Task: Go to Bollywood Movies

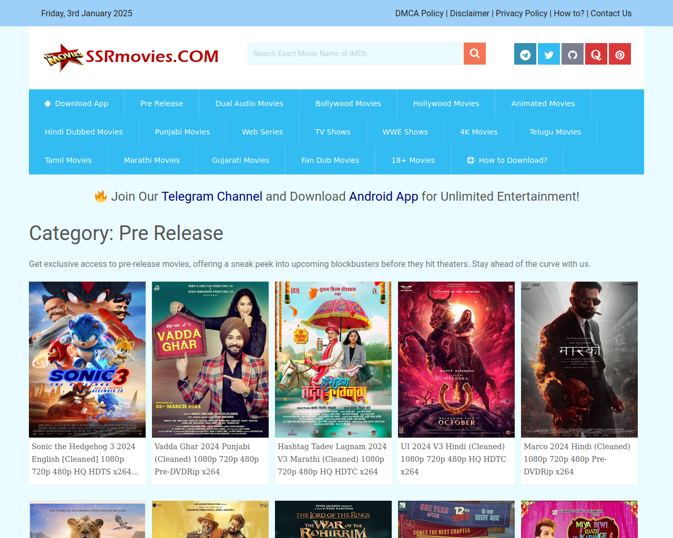Action: 348,104
